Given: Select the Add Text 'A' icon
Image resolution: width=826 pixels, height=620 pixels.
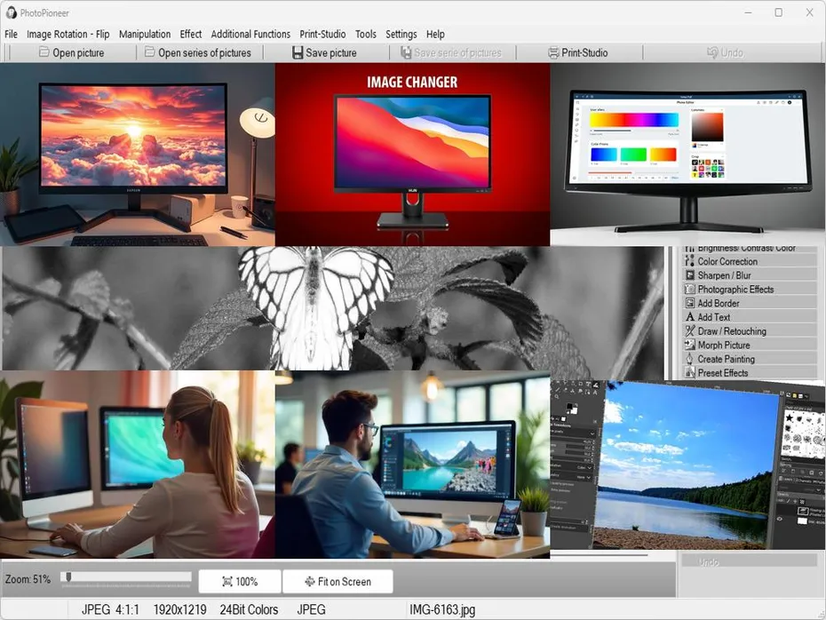Looking at the screenshot, I should (x=689, y=317).
